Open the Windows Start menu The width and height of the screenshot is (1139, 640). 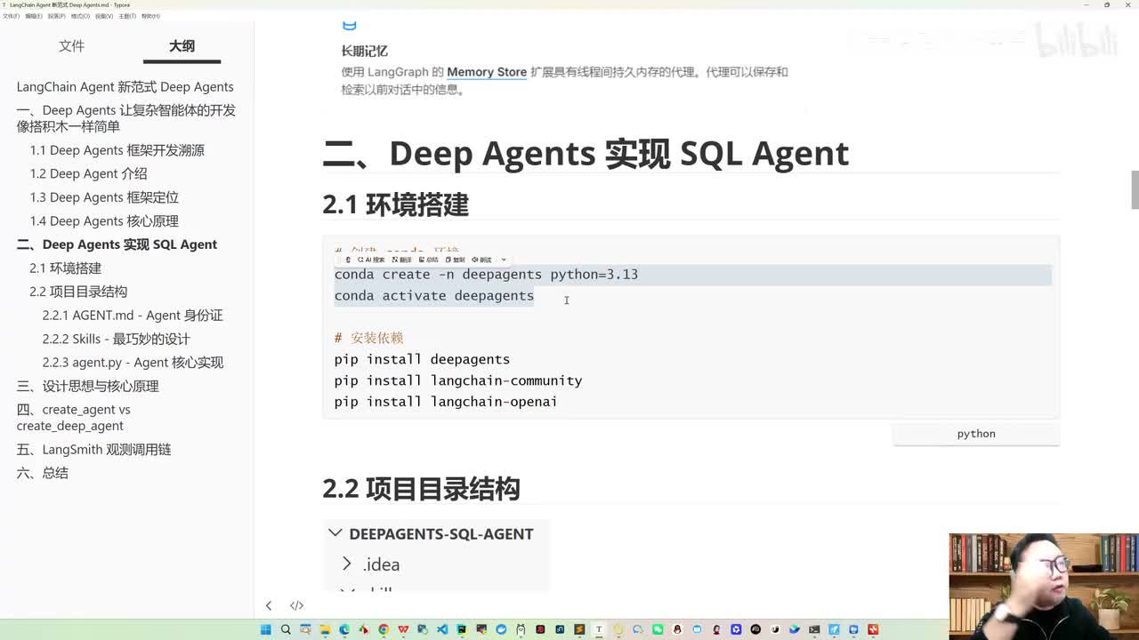click(265, 630)
